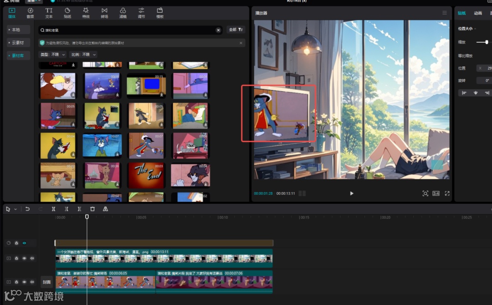Screen dimensions: 492x305
Task: Open the 文本 text tab
Action: point(49,13)
